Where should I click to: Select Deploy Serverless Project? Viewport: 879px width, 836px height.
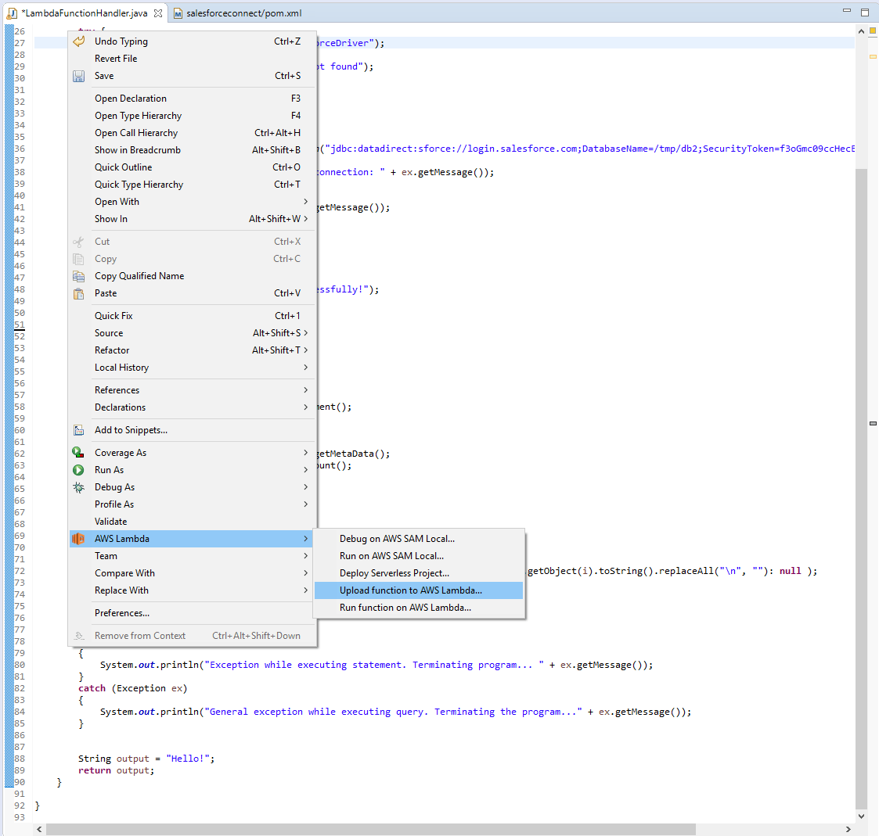click(x=418, y=572)
